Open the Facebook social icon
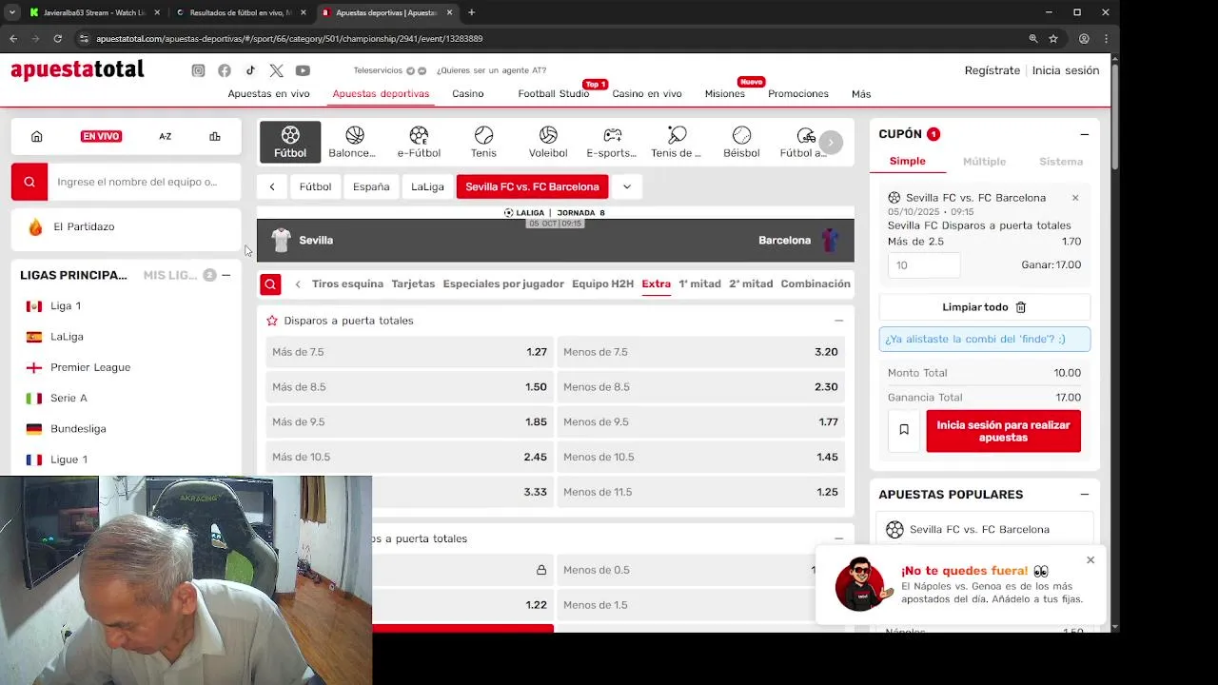Image resolution: width=1218 pixels, height=685 pixels. click(x=225, y=70)
